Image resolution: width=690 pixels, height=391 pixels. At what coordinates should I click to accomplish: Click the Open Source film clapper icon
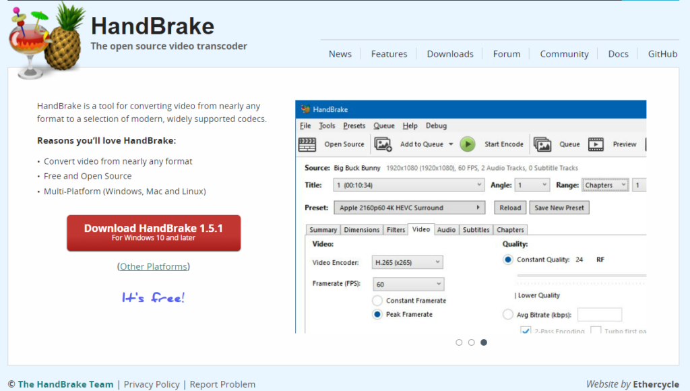(307, 144)
